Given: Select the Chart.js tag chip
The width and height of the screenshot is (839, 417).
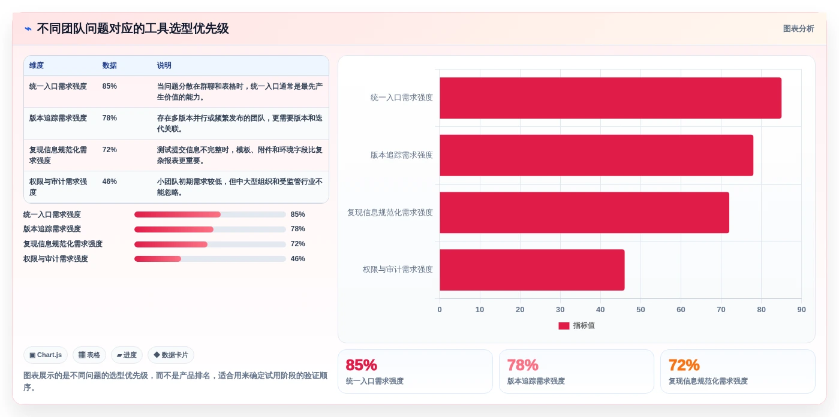Looking at the screenshot, I should click(x=46, y=355).
